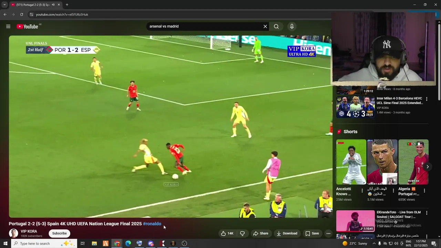
Task: Open the VIP KORA channel name link
Action: pyautogui.click(x=29, y=231)
